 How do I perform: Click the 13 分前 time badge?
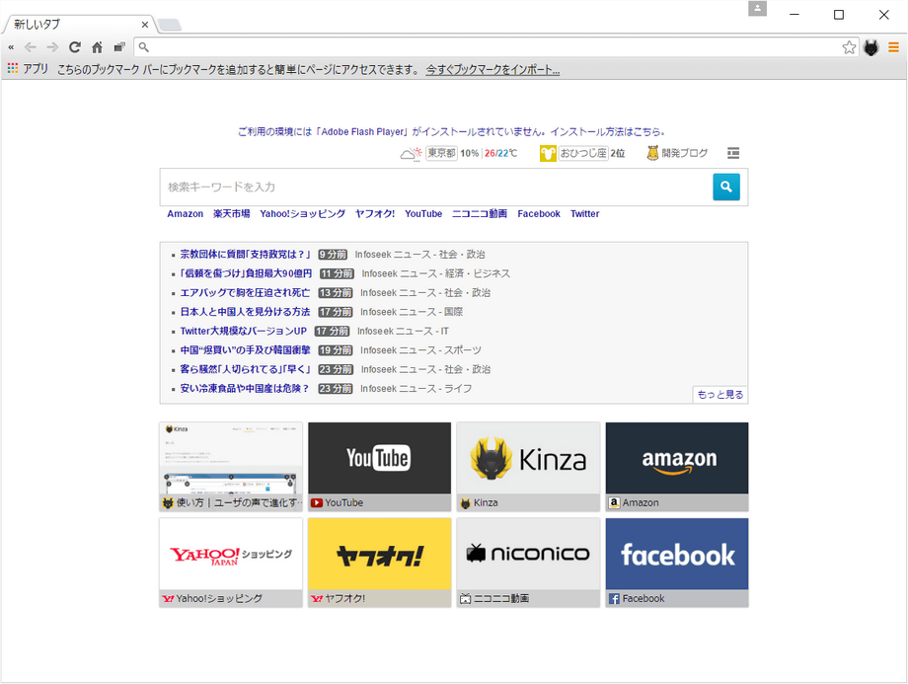pos(336,292)
